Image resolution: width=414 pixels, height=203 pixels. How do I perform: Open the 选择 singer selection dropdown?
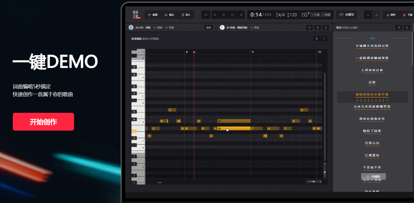tap(208, 28)
